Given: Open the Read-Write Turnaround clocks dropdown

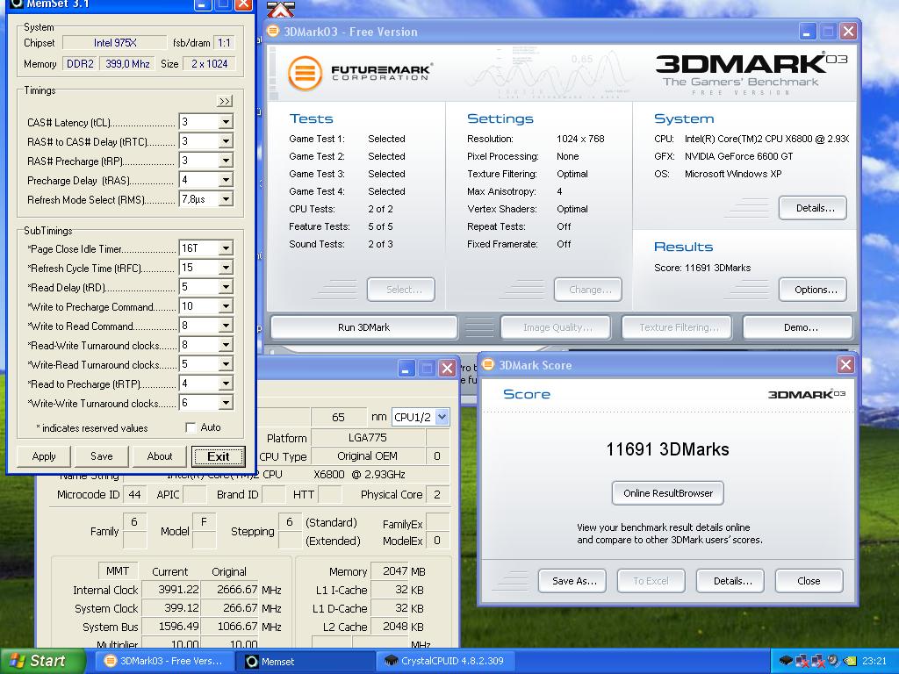Looking at the screenshot, I should pyautogui.click(x=226, y=345).
